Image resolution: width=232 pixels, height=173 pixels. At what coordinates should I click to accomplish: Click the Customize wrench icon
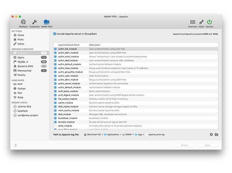34,23
